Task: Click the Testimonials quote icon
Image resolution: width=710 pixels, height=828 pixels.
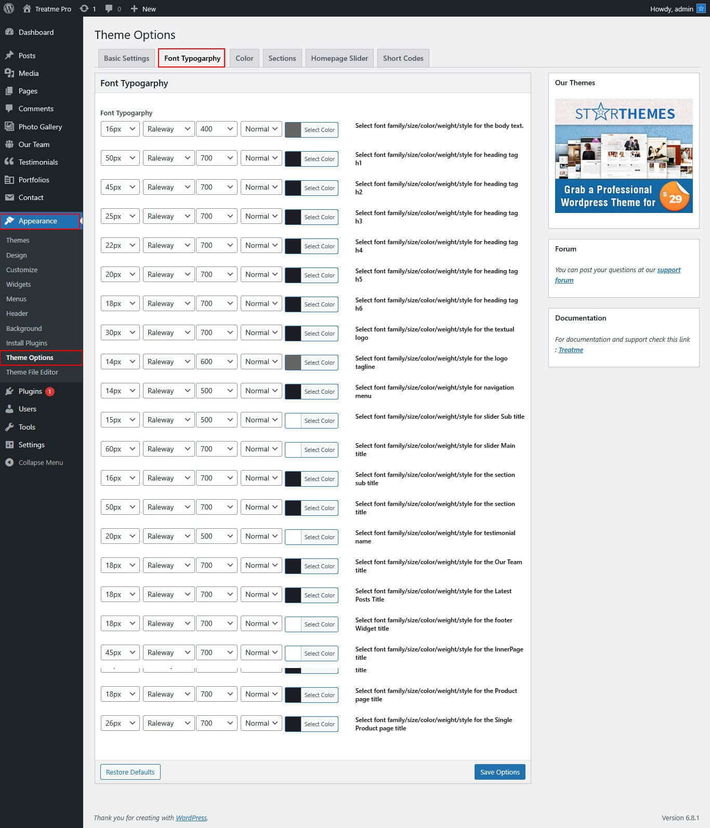Action: click(9, 162)
